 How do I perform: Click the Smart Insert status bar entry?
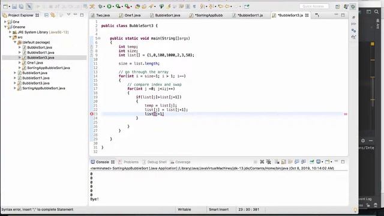click(x=218, y=209)
